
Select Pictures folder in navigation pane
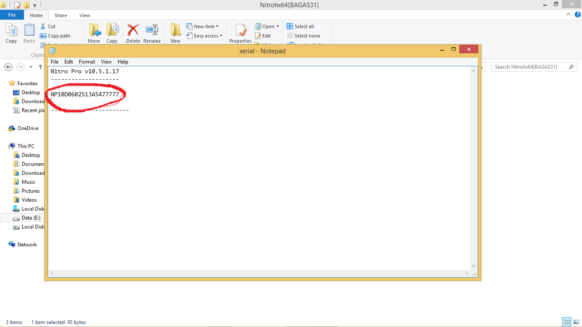(31, 191)
